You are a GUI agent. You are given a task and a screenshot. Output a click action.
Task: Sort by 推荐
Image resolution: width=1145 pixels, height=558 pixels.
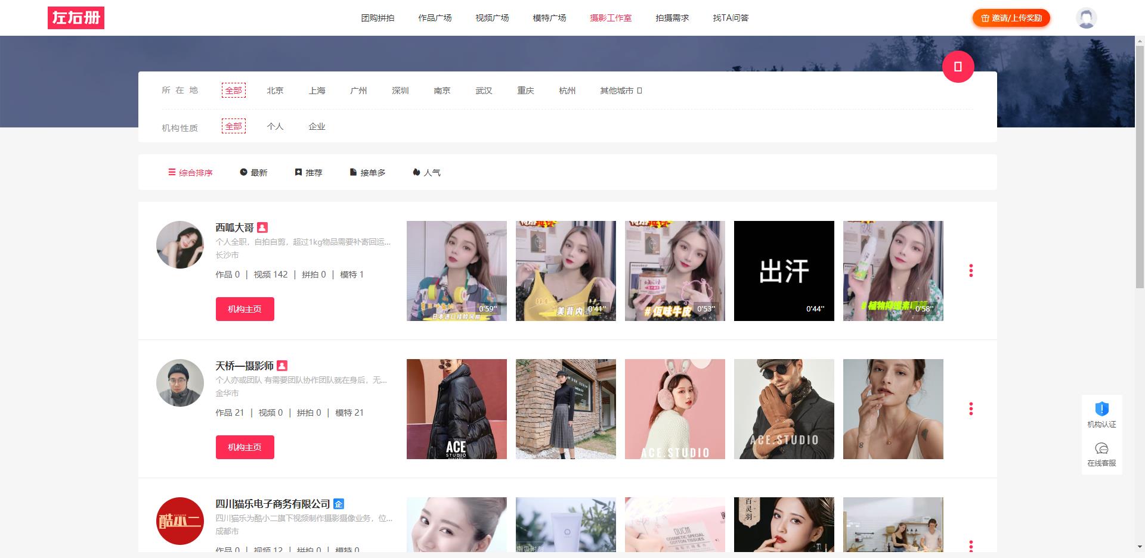pyautogui.click(x=308, y=173)
